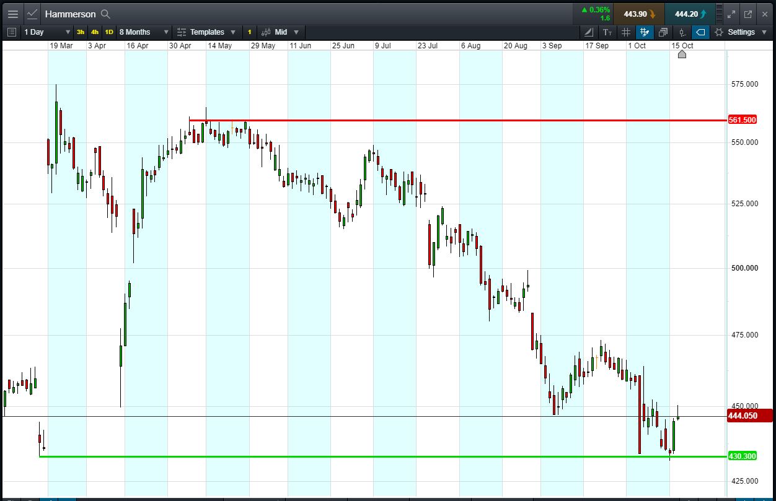
Task: Click the expand to fullscreen arrows icon
Action: point(731,14)
